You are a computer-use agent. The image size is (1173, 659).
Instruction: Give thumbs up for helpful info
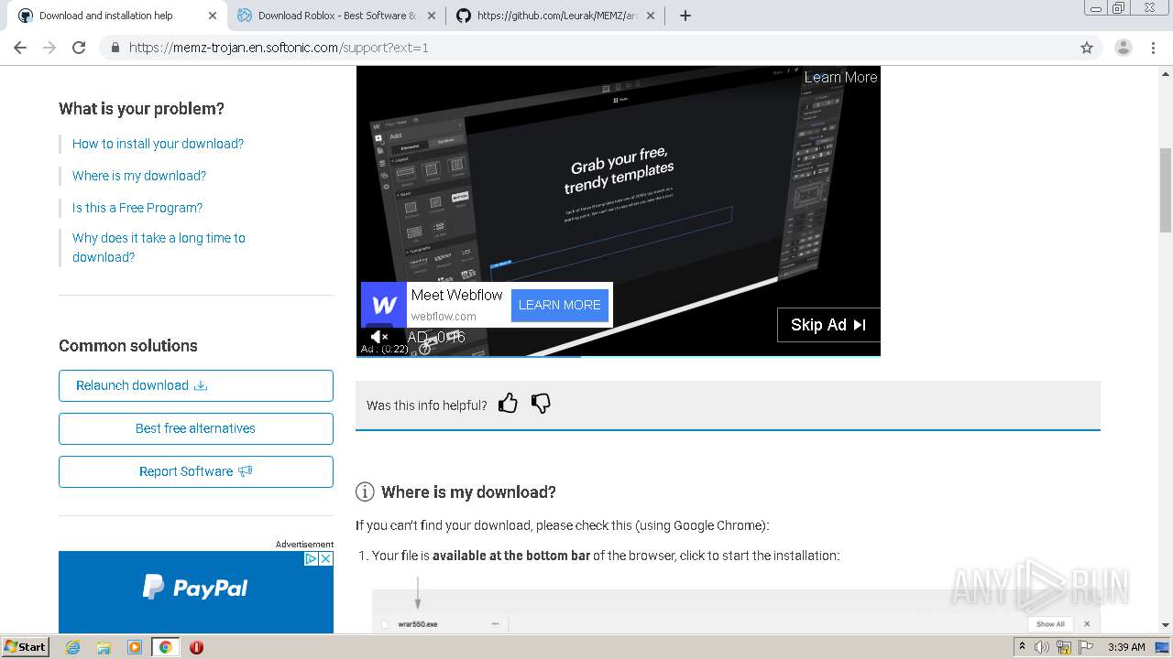pos(508,404)
